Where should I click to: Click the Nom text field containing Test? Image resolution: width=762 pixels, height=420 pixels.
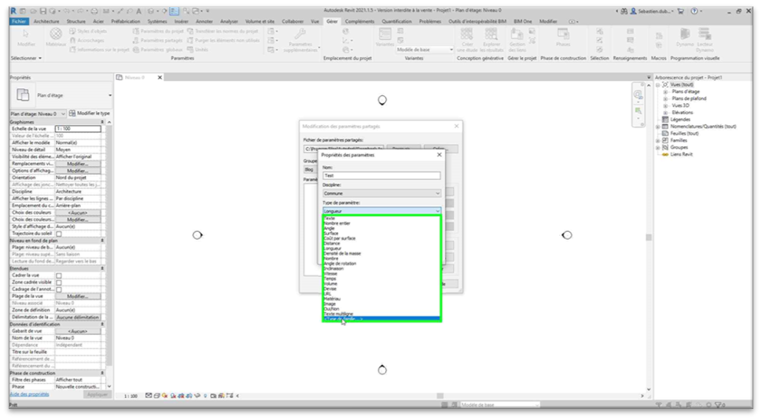pyautogui.click(x=381, y=175)
